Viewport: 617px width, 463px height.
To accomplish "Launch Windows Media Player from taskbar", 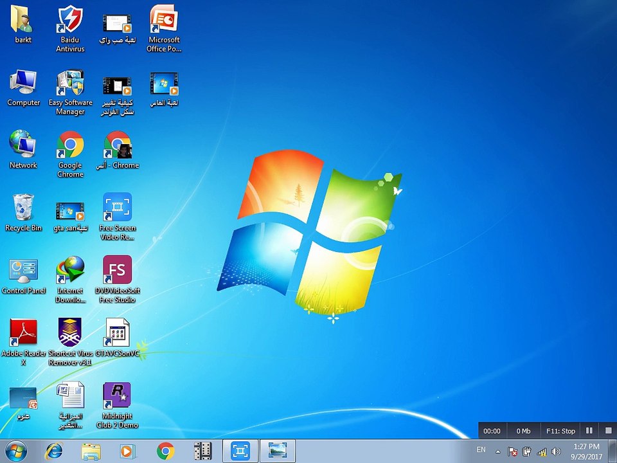I will pyautogui.click(x=127, y=451).
